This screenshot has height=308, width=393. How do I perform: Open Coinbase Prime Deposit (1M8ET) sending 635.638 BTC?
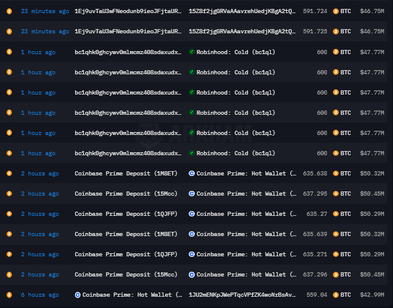pyautogui.click(x=126, y=174)
